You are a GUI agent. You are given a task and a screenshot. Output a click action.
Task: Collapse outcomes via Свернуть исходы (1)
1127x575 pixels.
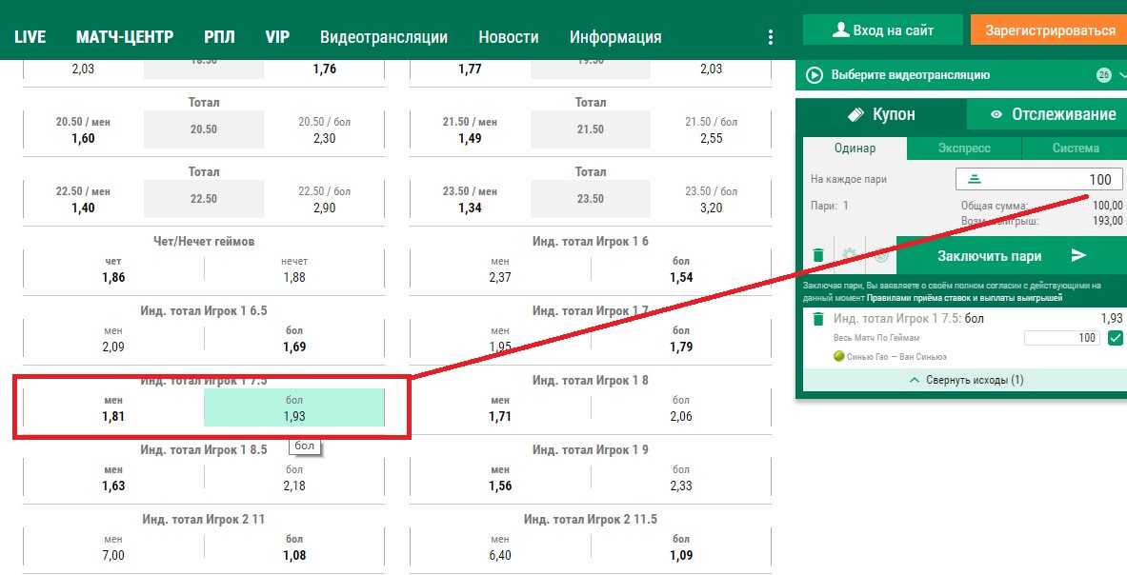click(x=965, y=380)
